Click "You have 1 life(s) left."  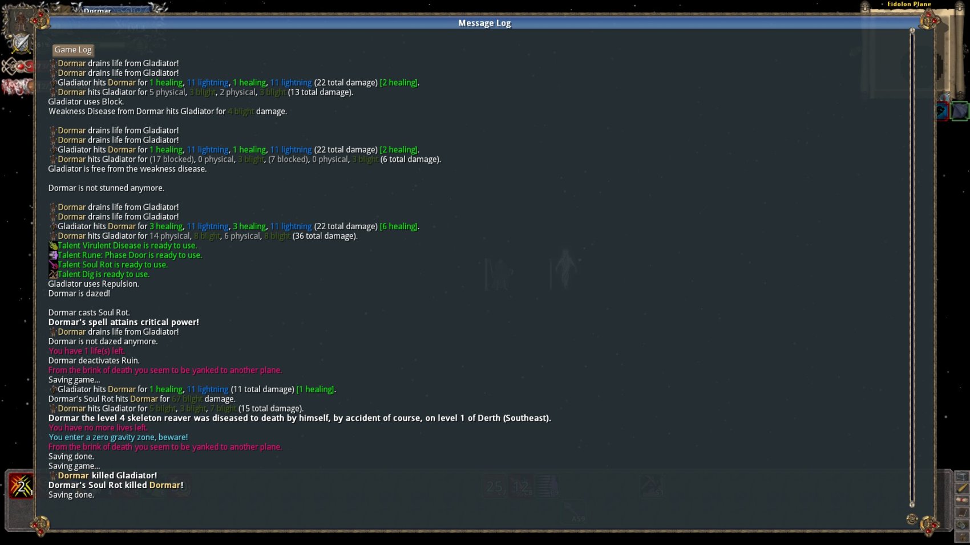[87, 351]
